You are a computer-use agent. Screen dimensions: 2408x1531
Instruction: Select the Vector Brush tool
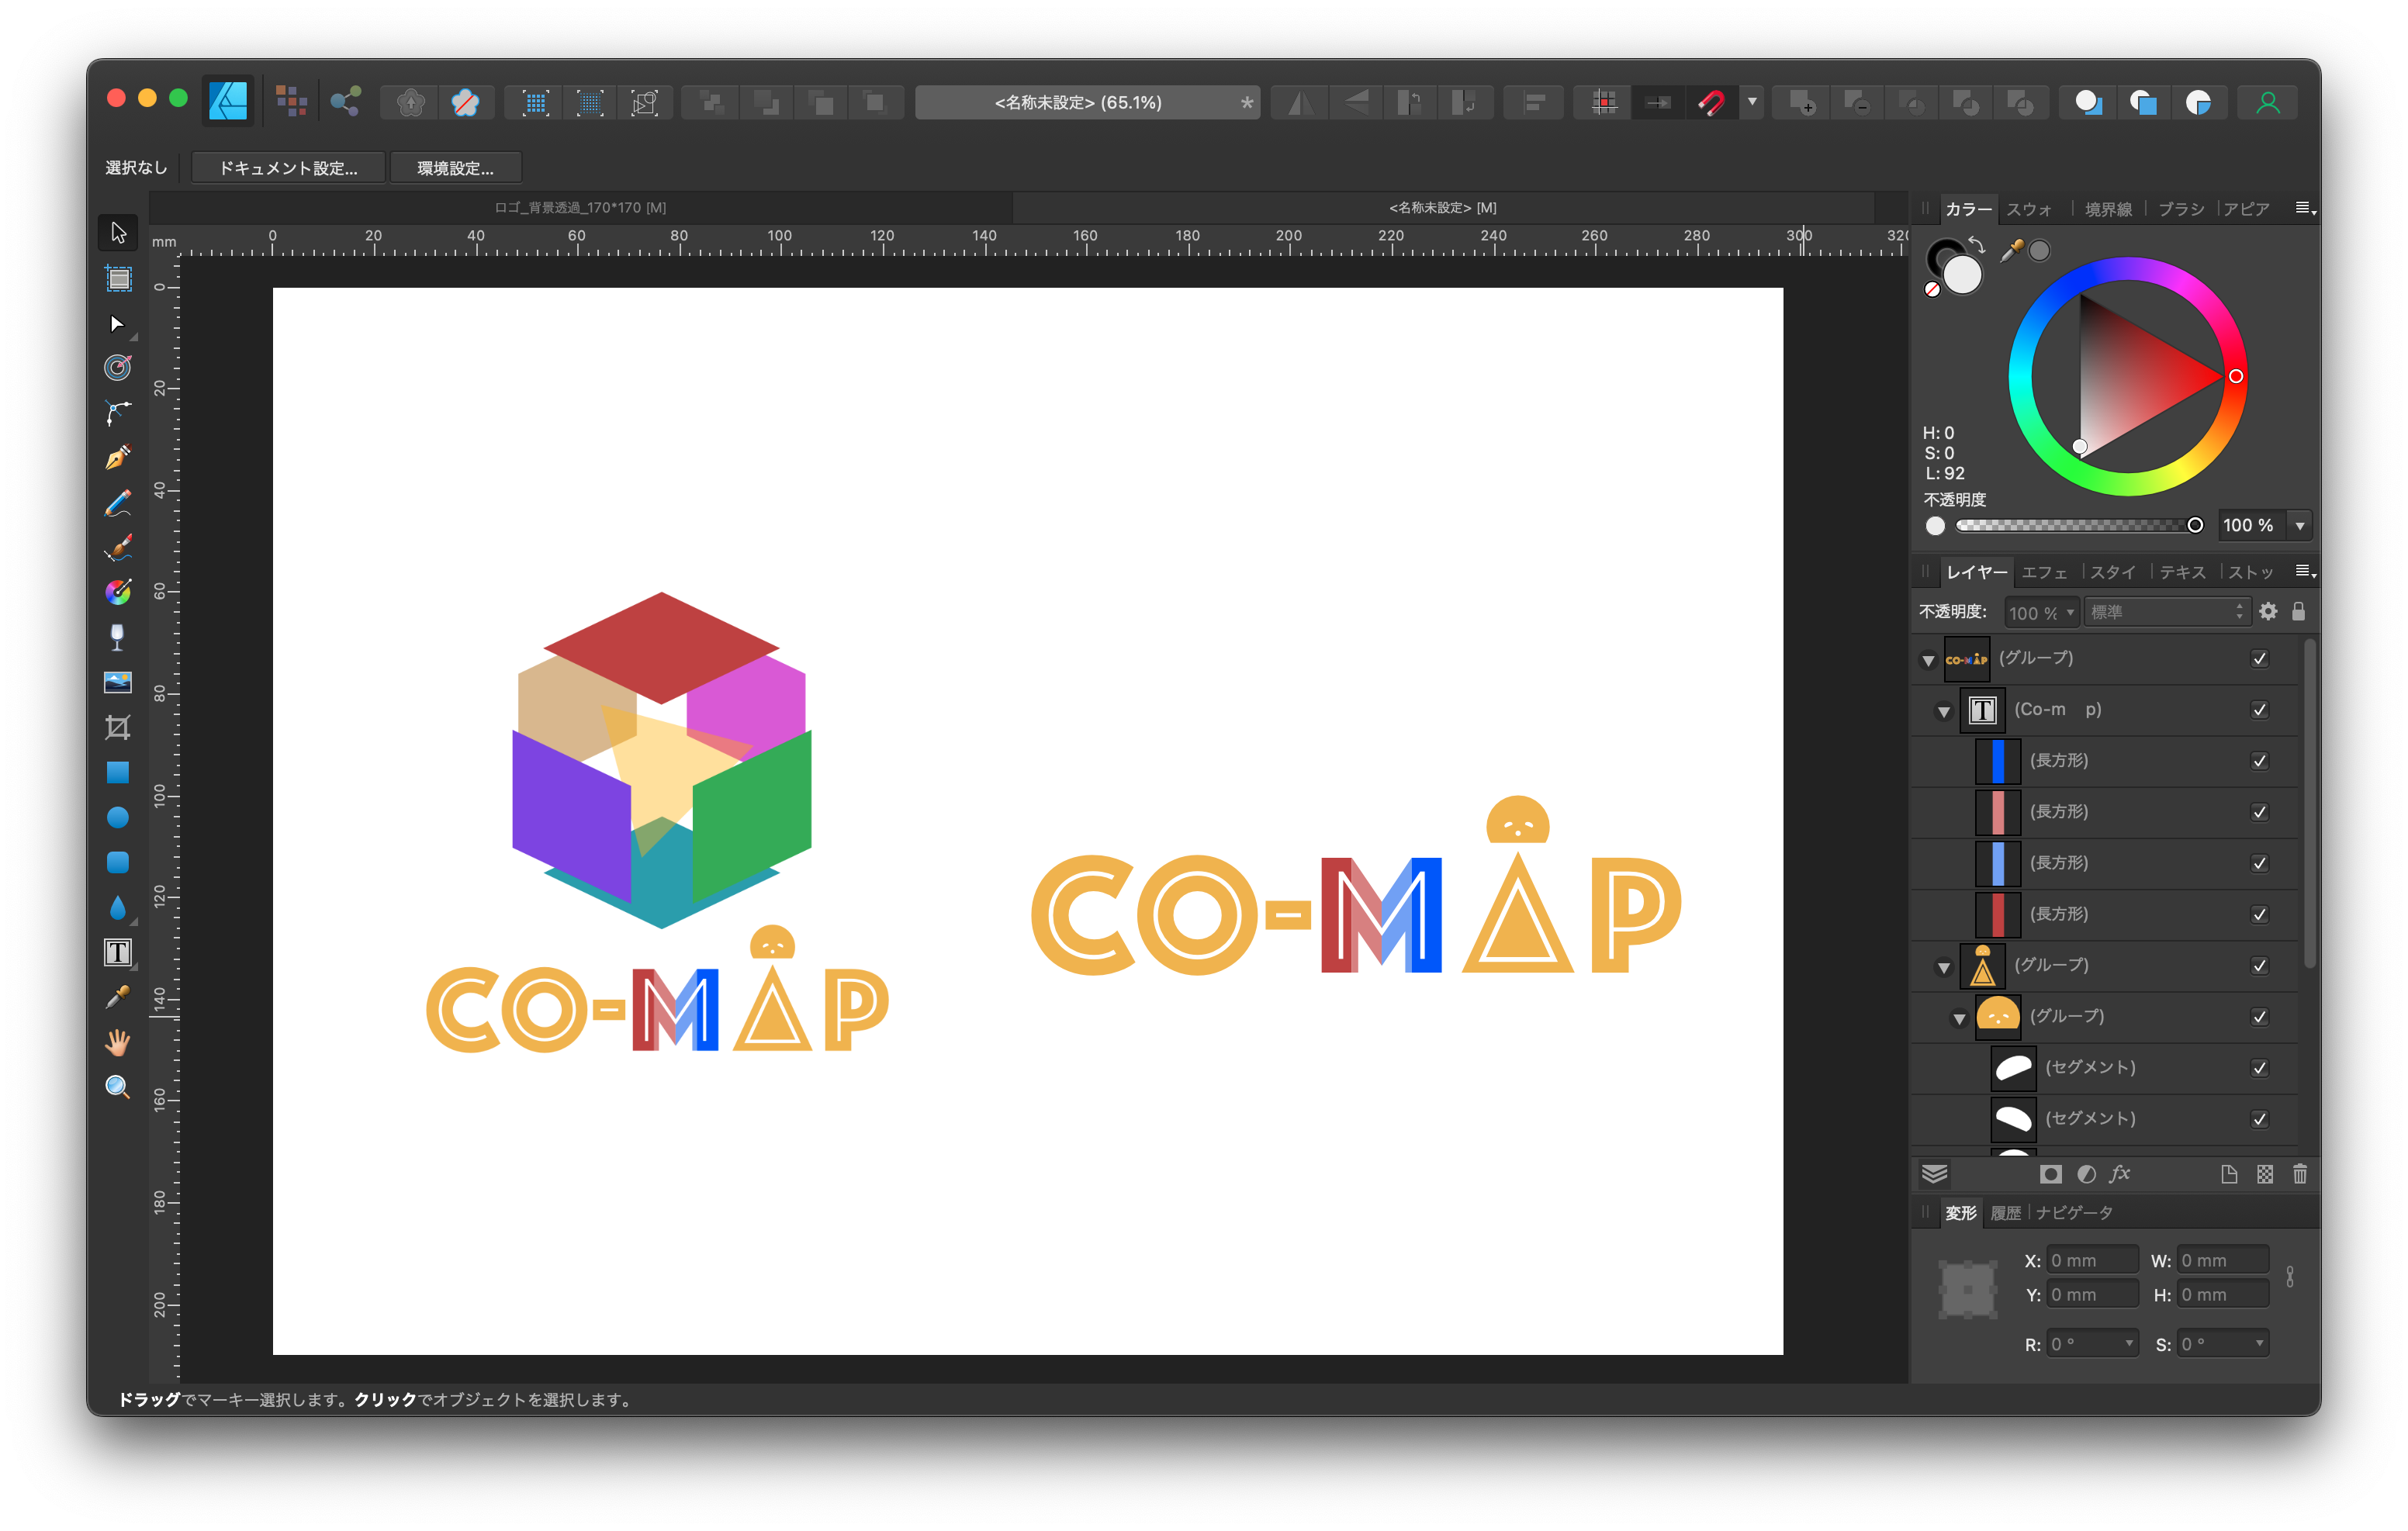point(118,503)
